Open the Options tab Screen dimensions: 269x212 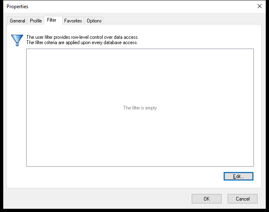94,21
